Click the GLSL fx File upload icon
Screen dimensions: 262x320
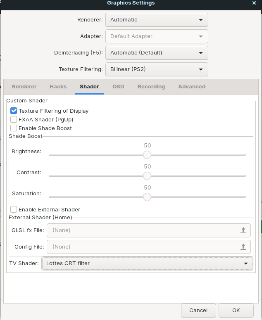243,230
